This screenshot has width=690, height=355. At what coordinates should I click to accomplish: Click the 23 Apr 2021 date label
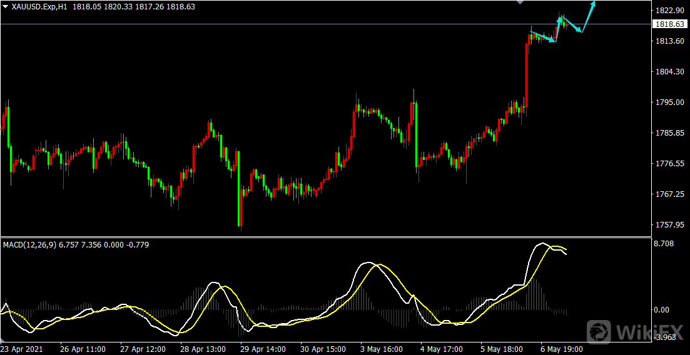[x=22, y=349]
